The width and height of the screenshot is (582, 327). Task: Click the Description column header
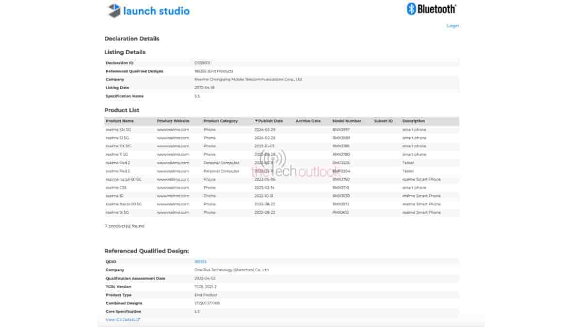[x=413, y=121]
